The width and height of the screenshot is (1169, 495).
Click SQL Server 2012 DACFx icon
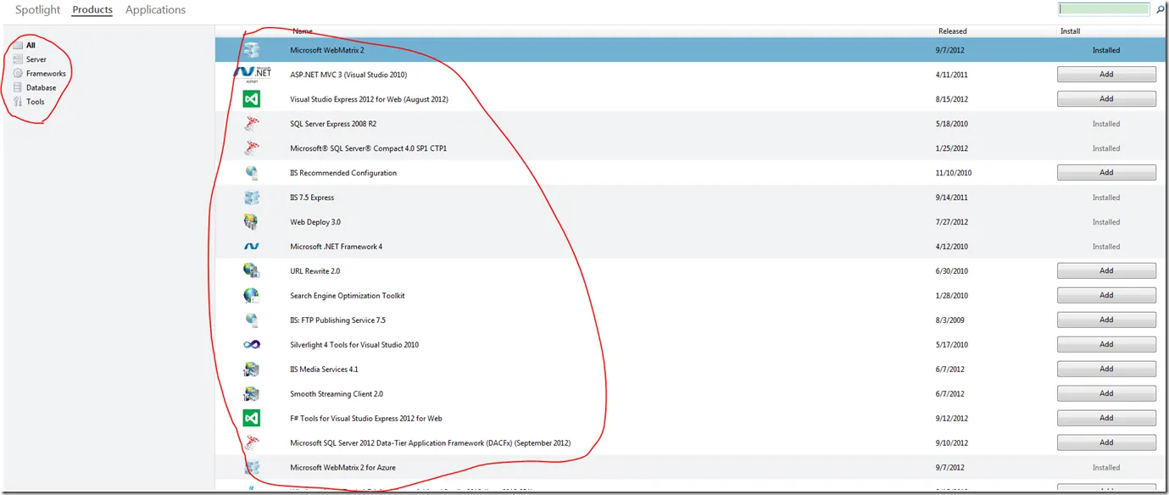pyautogui.click(x=252, y=443)
